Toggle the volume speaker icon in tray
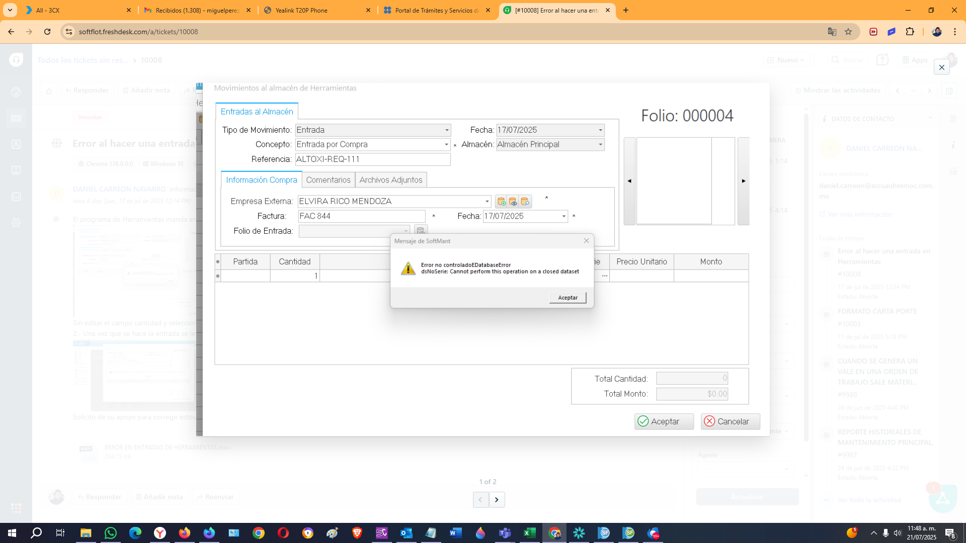The height and width of the screenshot is (543, 966). click(x=898, y=533)
